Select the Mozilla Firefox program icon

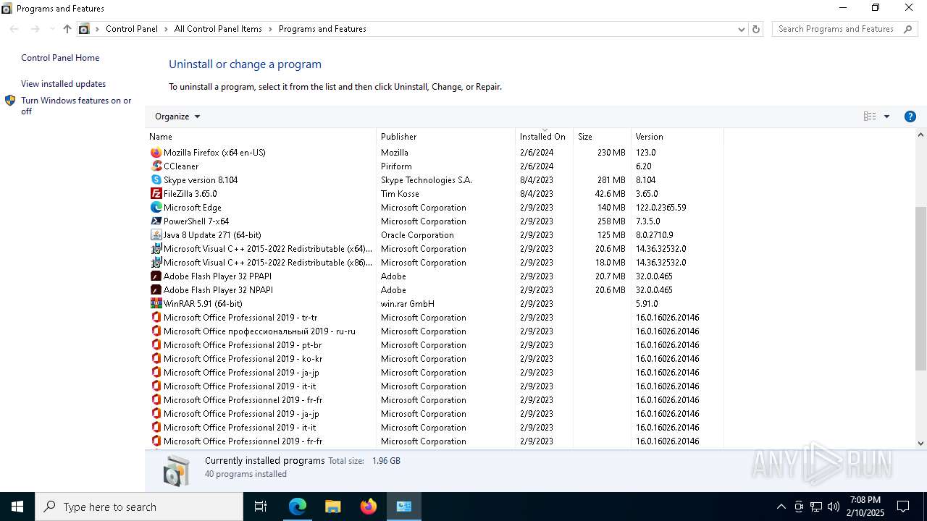(156, 153)
